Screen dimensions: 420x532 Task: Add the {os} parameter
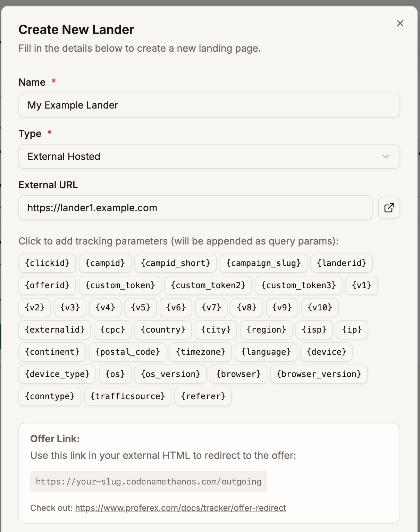(115, 374)
